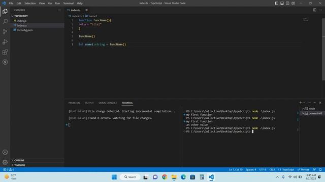Select index.ts in the explorer

tap(37, 25)
